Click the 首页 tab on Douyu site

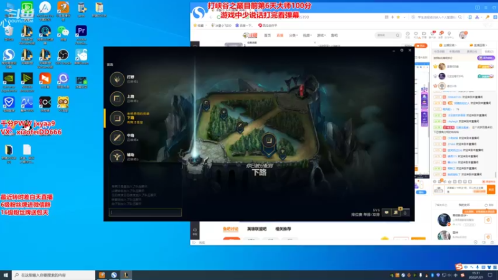click(x=268, y=35)
